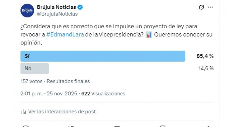Click the Brújula round profile avatar
The image size is (229, 127).
coord(27,10)
